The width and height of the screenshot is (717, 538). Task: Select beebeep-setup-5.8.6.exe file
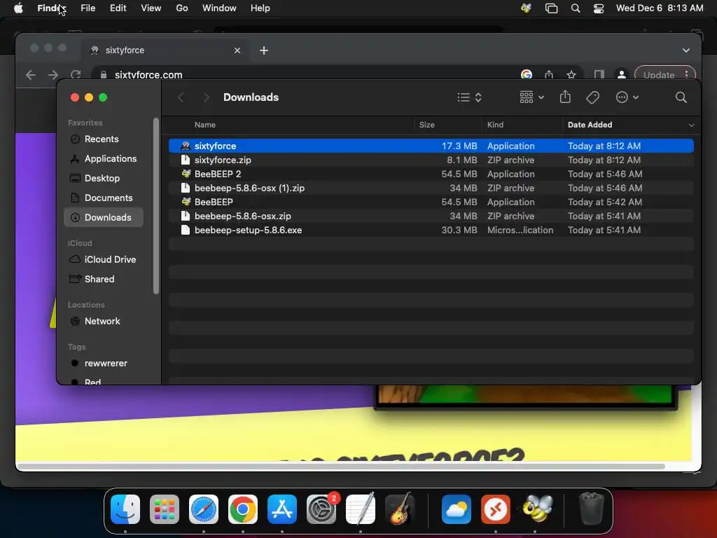click(x=431, y=230)
